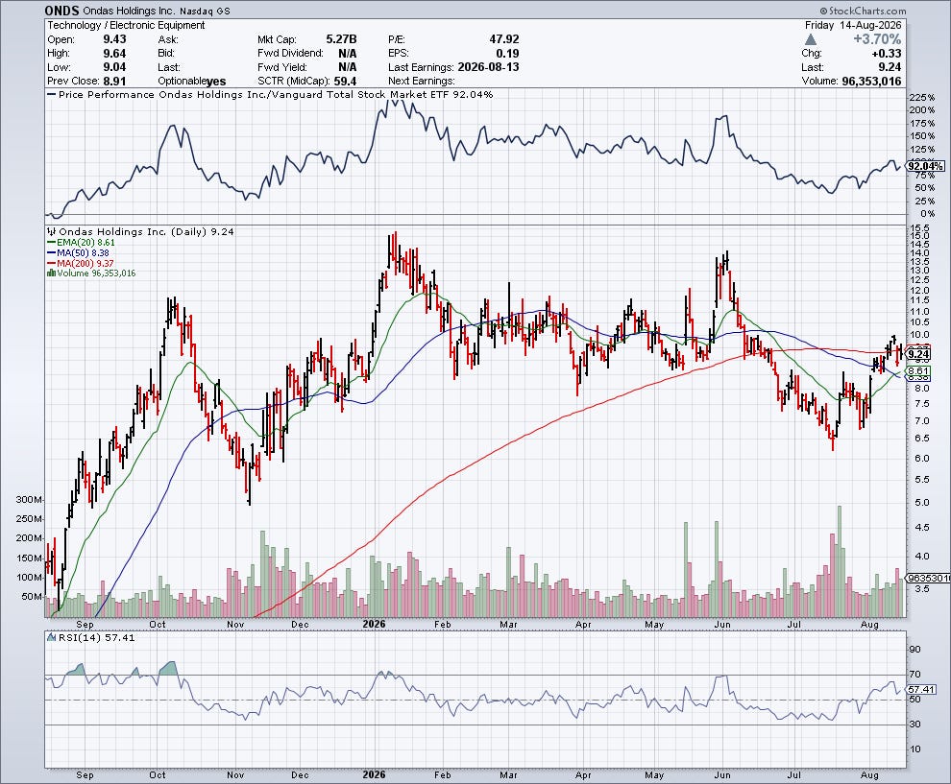This screenshot has width=951, height=784.
Task: Click the 'Ondas Holdings Inc. (Daily) 9.24' legend
Action: (x=146, y=231)
